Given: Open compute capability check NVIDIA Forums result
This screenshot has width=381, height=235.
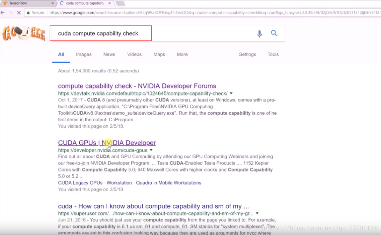Looking at the screenshot, I should coord(137,86).
